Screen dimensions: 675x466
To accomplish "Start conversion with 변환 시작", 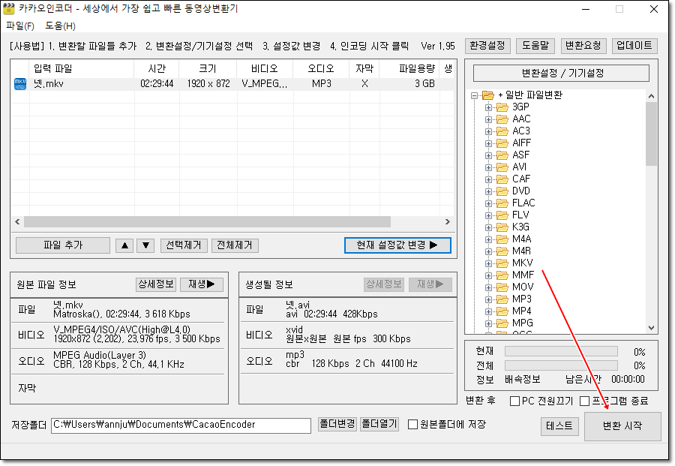I will [x=622, y=426].
